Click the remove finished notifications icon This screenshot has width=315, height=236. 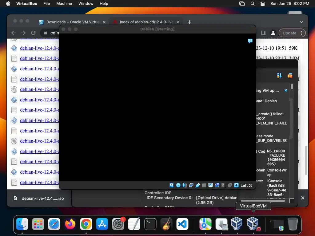tap(290, 76)
